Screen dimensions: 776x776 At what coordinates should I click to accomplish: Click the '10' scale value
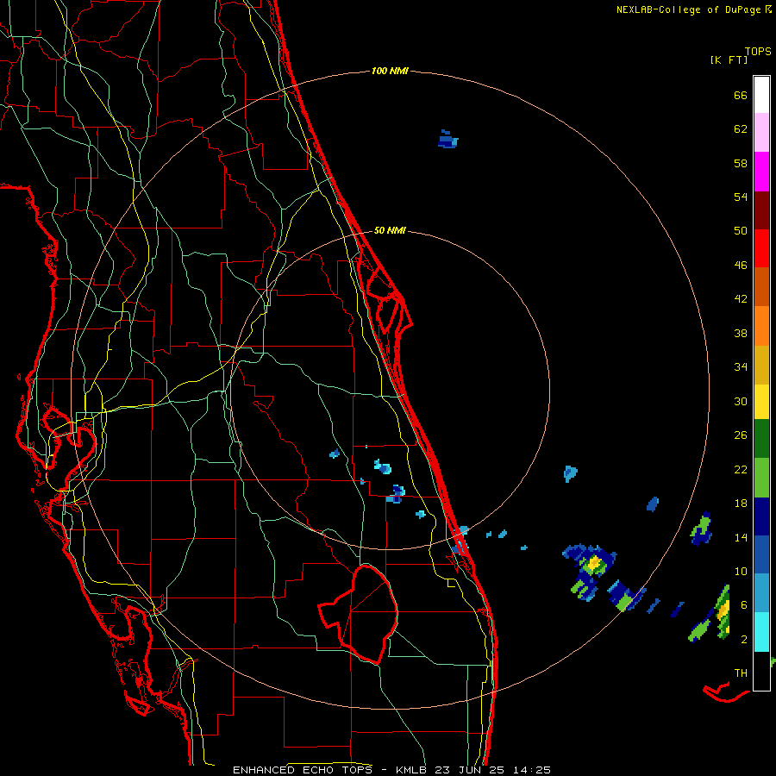pyautogui.click(x=741, y=571)
